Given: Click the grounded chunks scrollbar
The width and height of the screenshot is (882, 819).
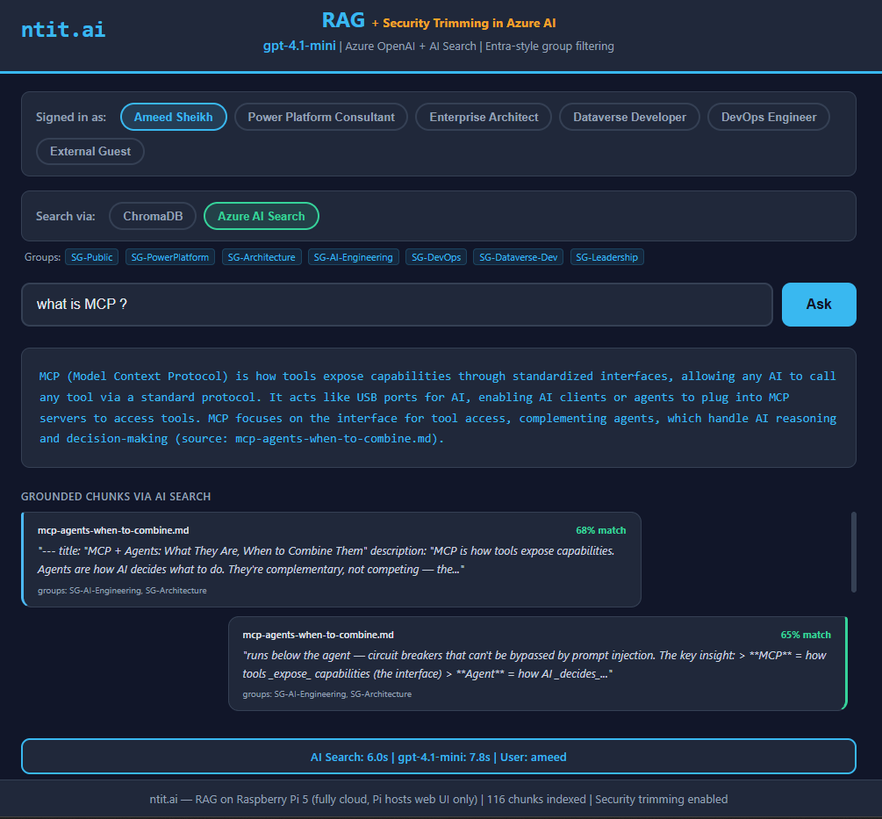Looking at the screenshot, I should (853, 552).
